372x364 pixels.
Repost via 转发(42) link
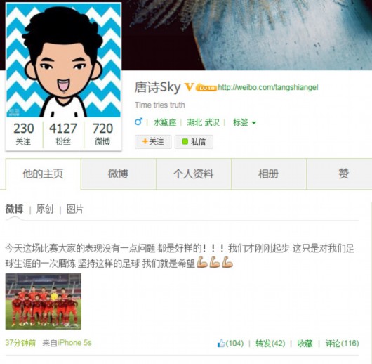pyautogui.click(x=270, y=343)
